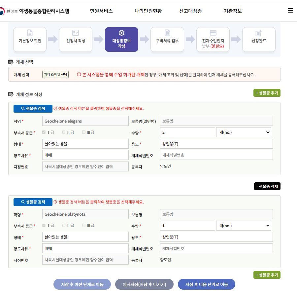Click 생물종 검색 for Geochelone elegans
The height and width of the screenshot is (292, 297).
[33, 108]
